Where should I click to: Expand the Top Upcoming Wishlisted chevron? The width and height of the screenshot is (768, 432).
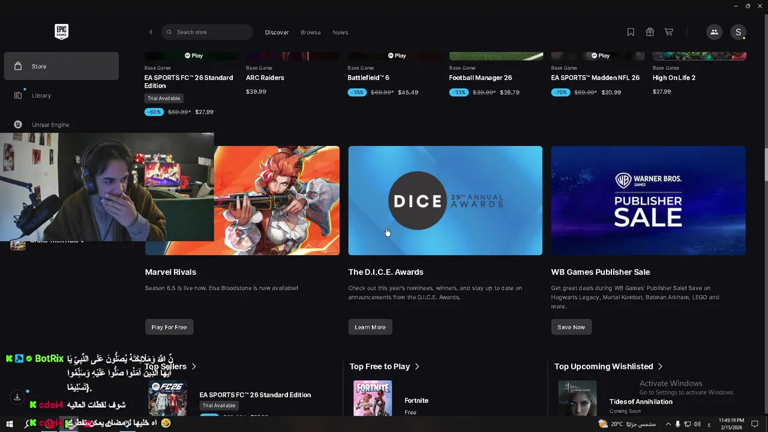[x=660, y=367]
